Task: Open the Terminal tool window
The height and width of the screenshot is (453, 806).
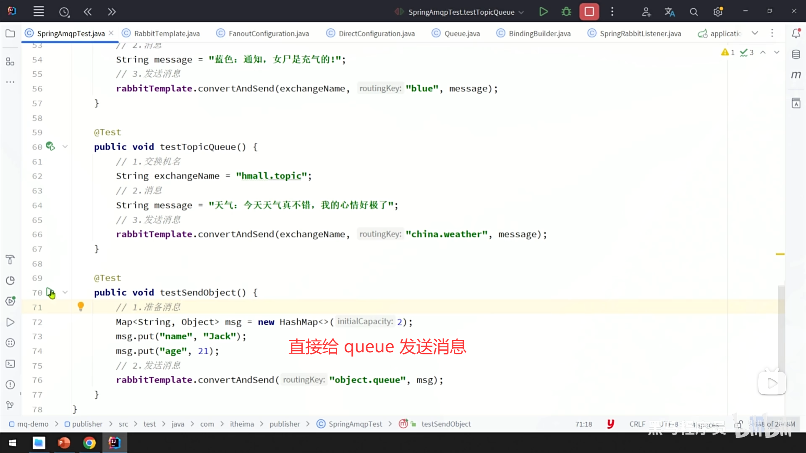Action: [10, 364]
